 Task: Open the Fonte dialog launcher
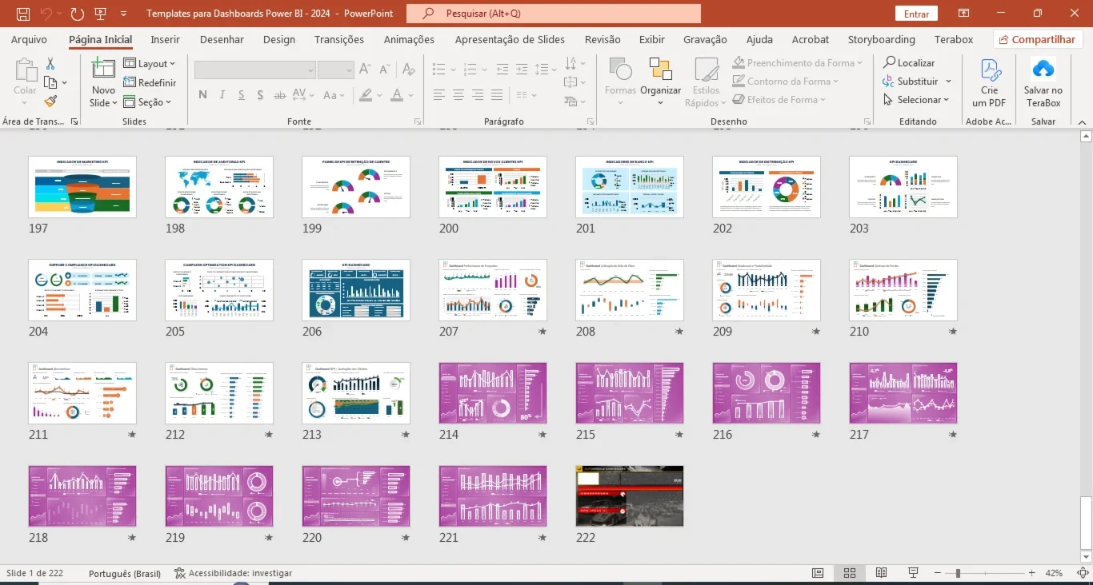418,121
